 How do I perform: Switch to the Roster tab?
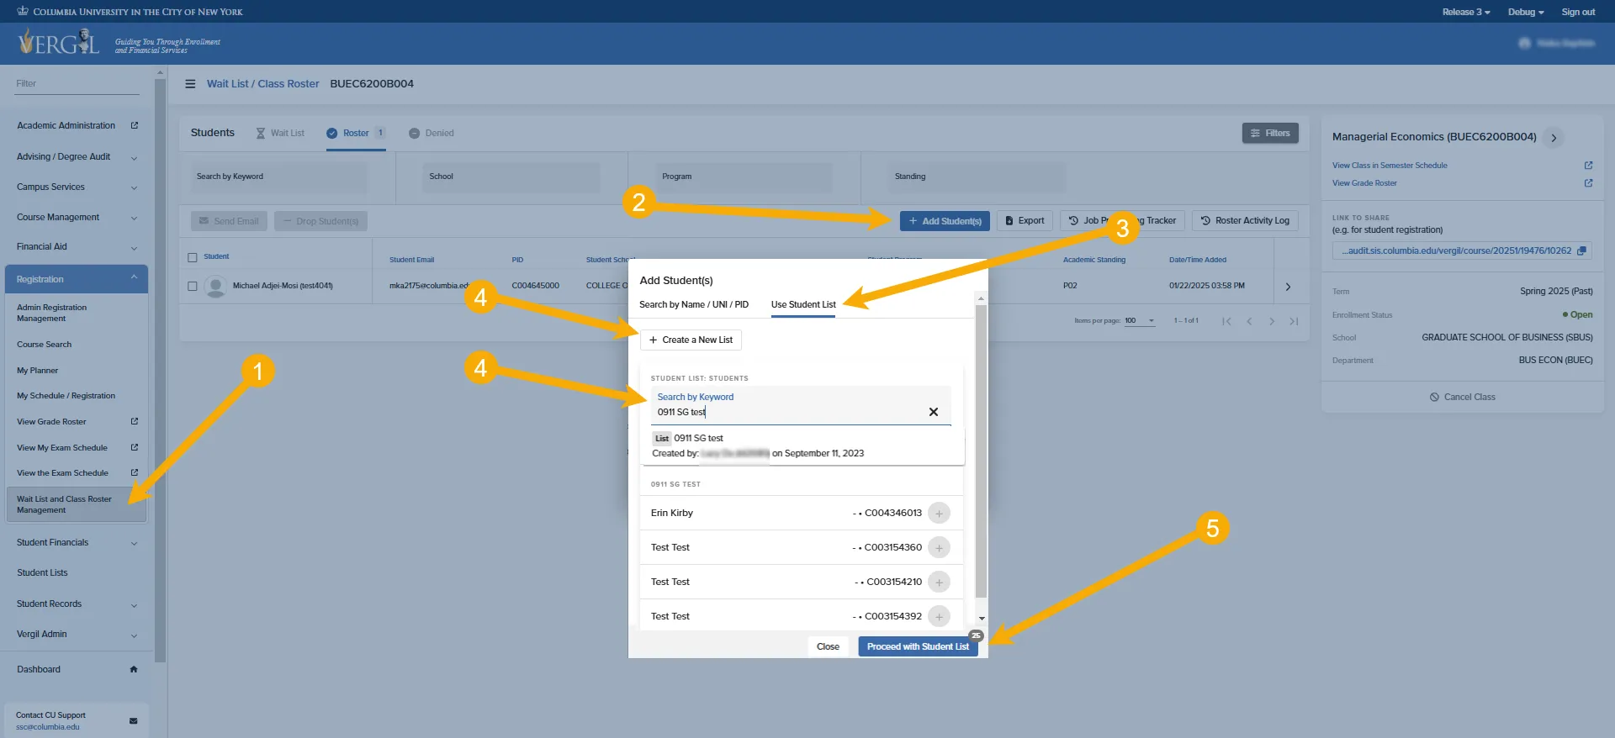coord(356,133)
